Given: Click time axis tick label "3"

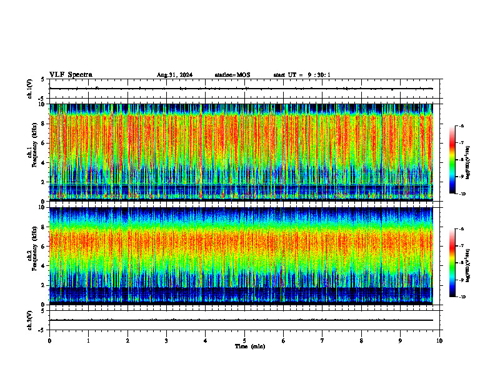Looking at the screenshot, I should [x=166, y=341].
